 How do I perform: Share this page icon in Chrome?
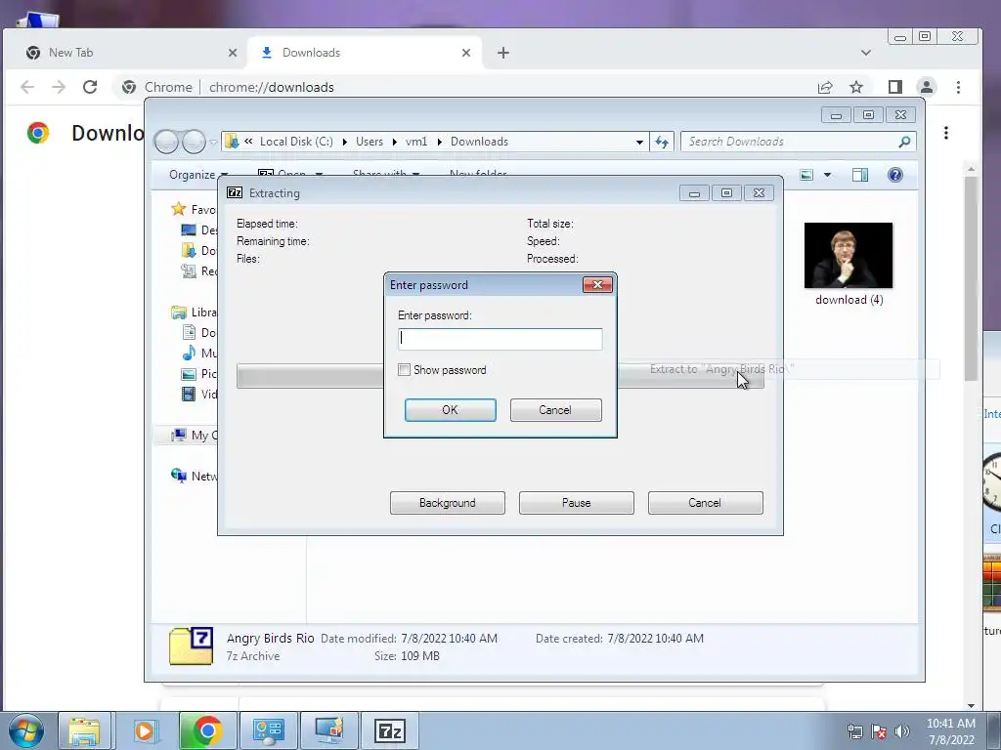coord(825,87)
